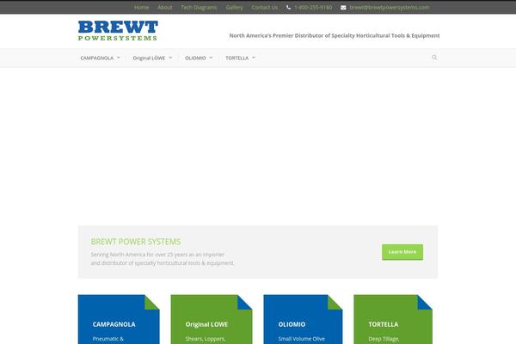The image size is (516, 344).
Task: Click the brewt@brewtpowersystems.com email link
Action: [x=390, y=7]
